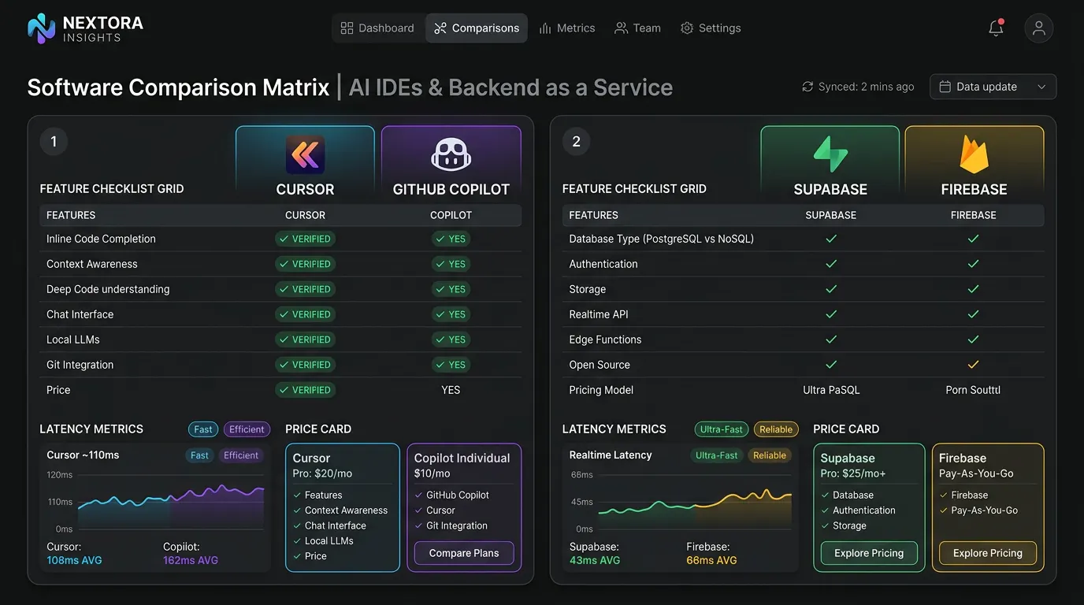Switch to the Comparisons tab

[477, 28]
